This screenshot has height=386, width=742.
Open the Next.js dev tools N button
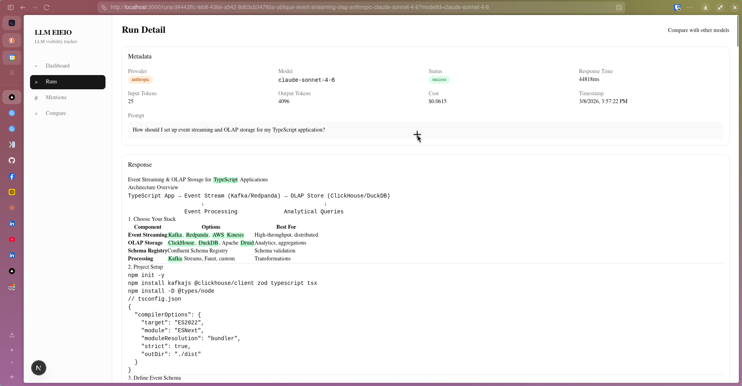(39, 368)
